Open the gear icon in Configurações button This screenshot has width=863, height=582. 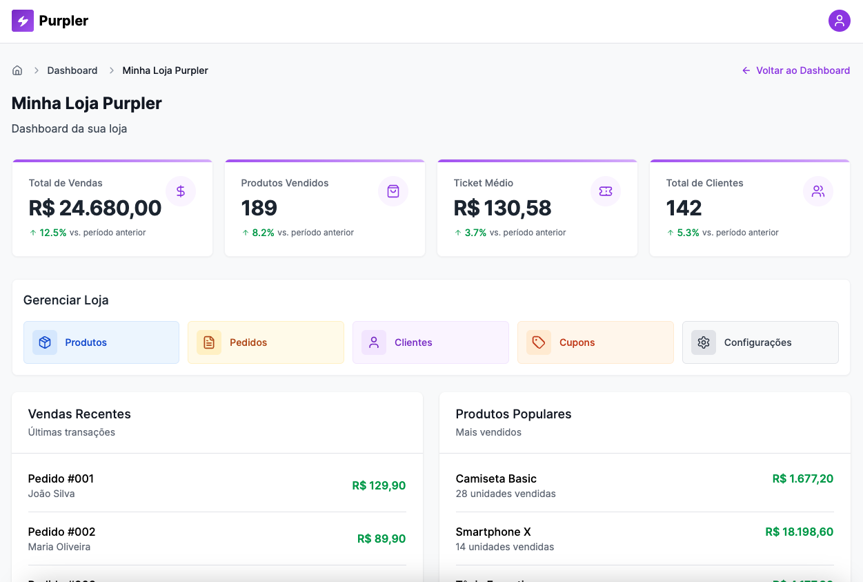coord(703,342)
